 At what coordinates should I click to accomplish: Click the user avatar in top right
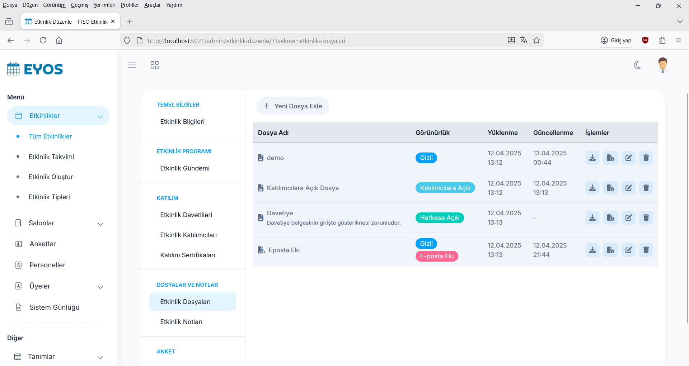(x=662, y=65)
